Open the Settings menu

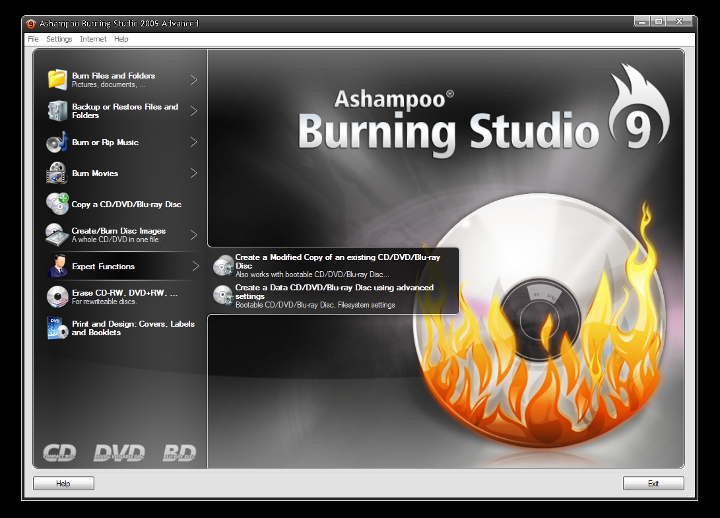(59, 39)
